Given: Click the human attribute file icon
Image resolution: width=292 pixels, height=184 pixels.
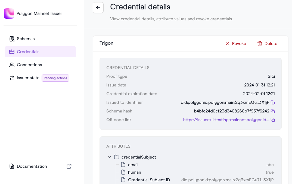Looking at the screenshot, I should pos(123,172).
